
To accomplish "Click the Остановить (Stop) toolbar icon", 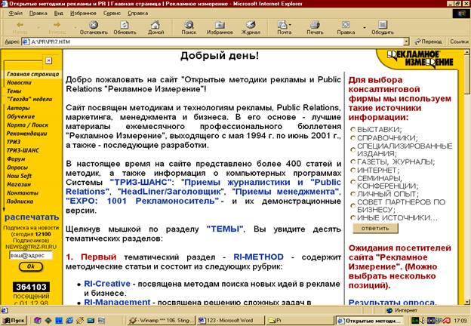I will point(94,26).
